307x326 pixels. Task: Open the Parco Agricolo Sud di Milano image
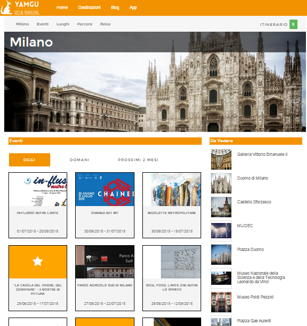tap(105, 262)
